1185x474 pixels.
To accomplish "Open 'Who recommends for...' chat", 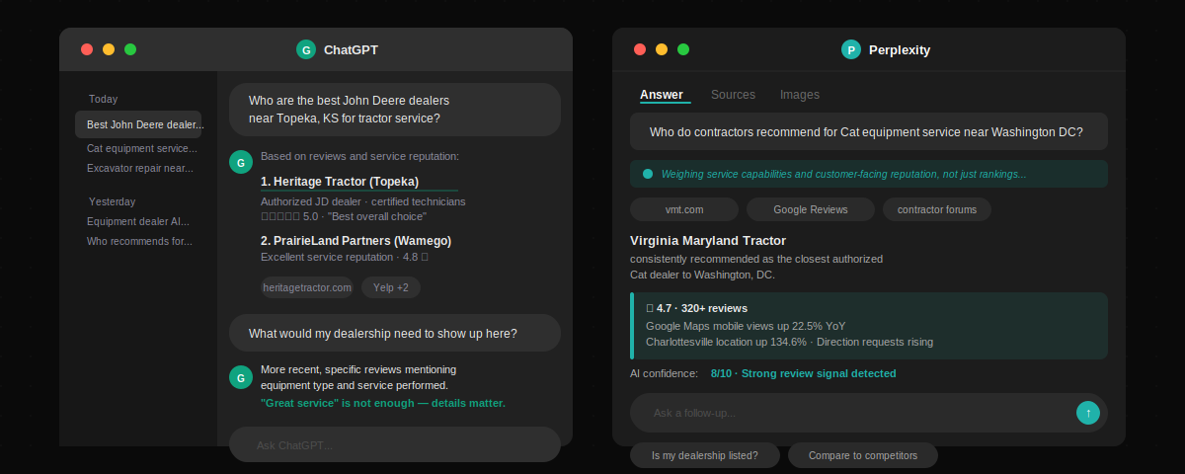I will click(138, 241).
